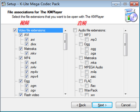Tick the .ogg audio extension checkbox
The width and height of the screenshot is (140, 112).
point(87,49)
